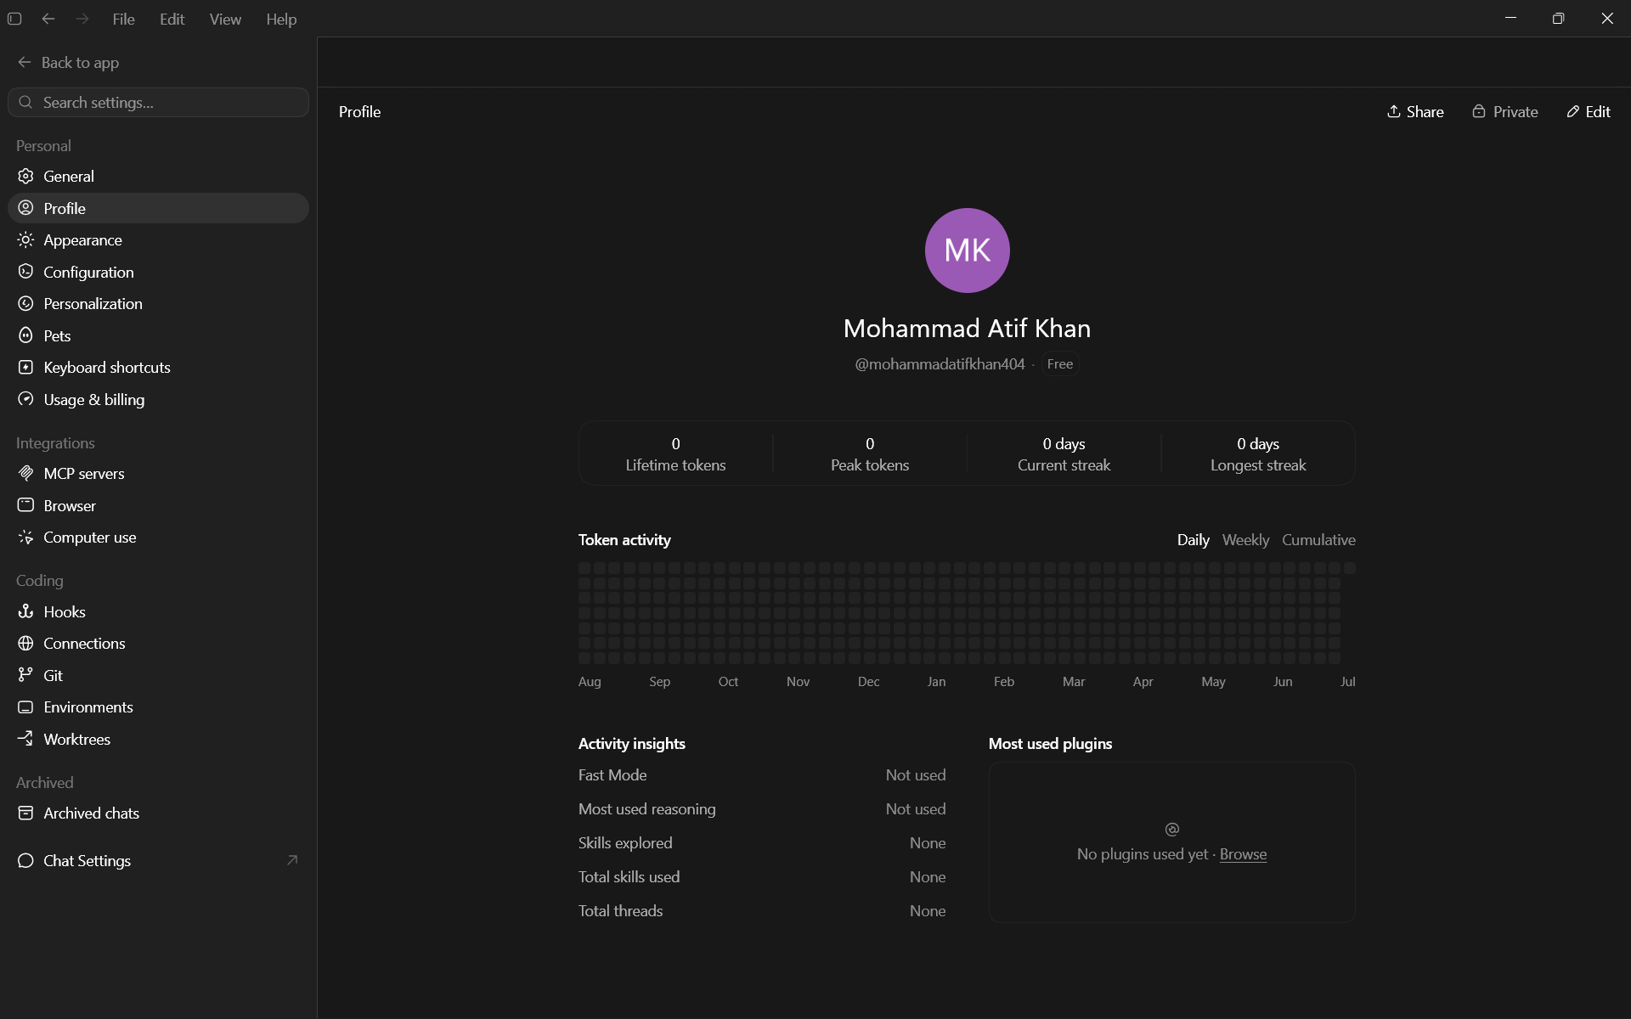
Task: Open Hooks settings
Action: 158,611
